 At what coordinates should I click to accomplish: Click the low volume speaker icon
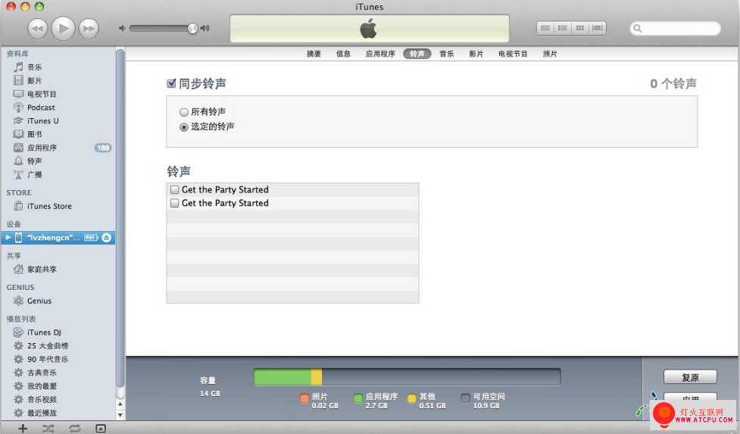[x=122, y=28]
